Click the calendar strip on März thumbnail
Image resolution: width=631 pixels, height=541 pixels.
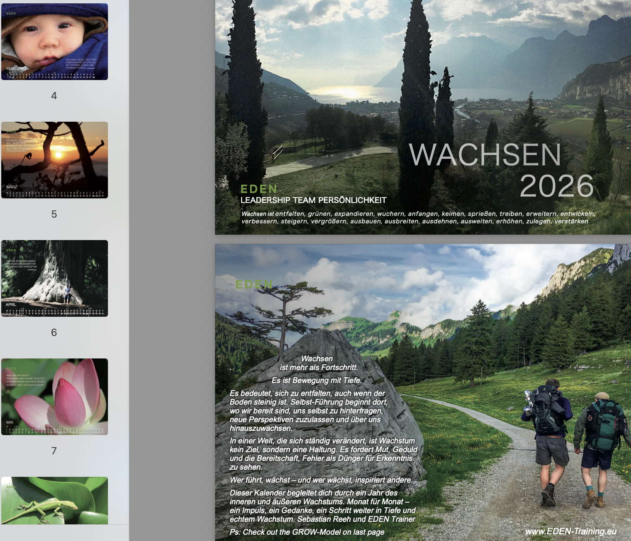click(x=54, y=194)
